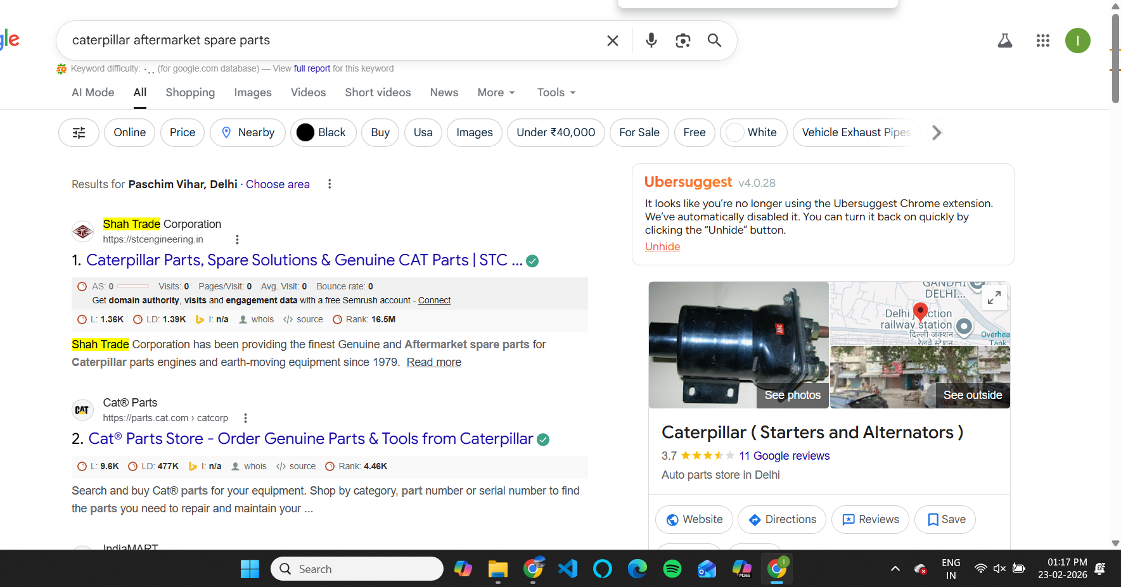Image resolution: width=1121 pixels, height=587 pixels.
Task: Expand the map in the knowledge panel
Action: (x=994, y=296)
